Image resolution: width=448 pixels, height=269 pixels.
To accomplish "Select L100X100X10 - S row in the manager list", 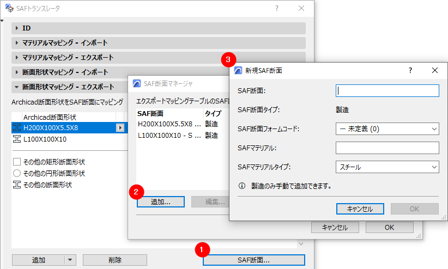I will coord(183,136).
